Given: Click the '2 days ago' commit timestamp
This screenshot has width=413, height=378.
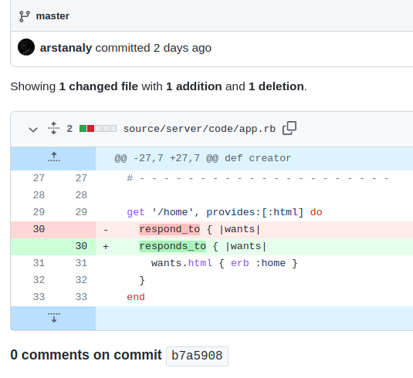Looking at the screenshot, I should (182, 48).
